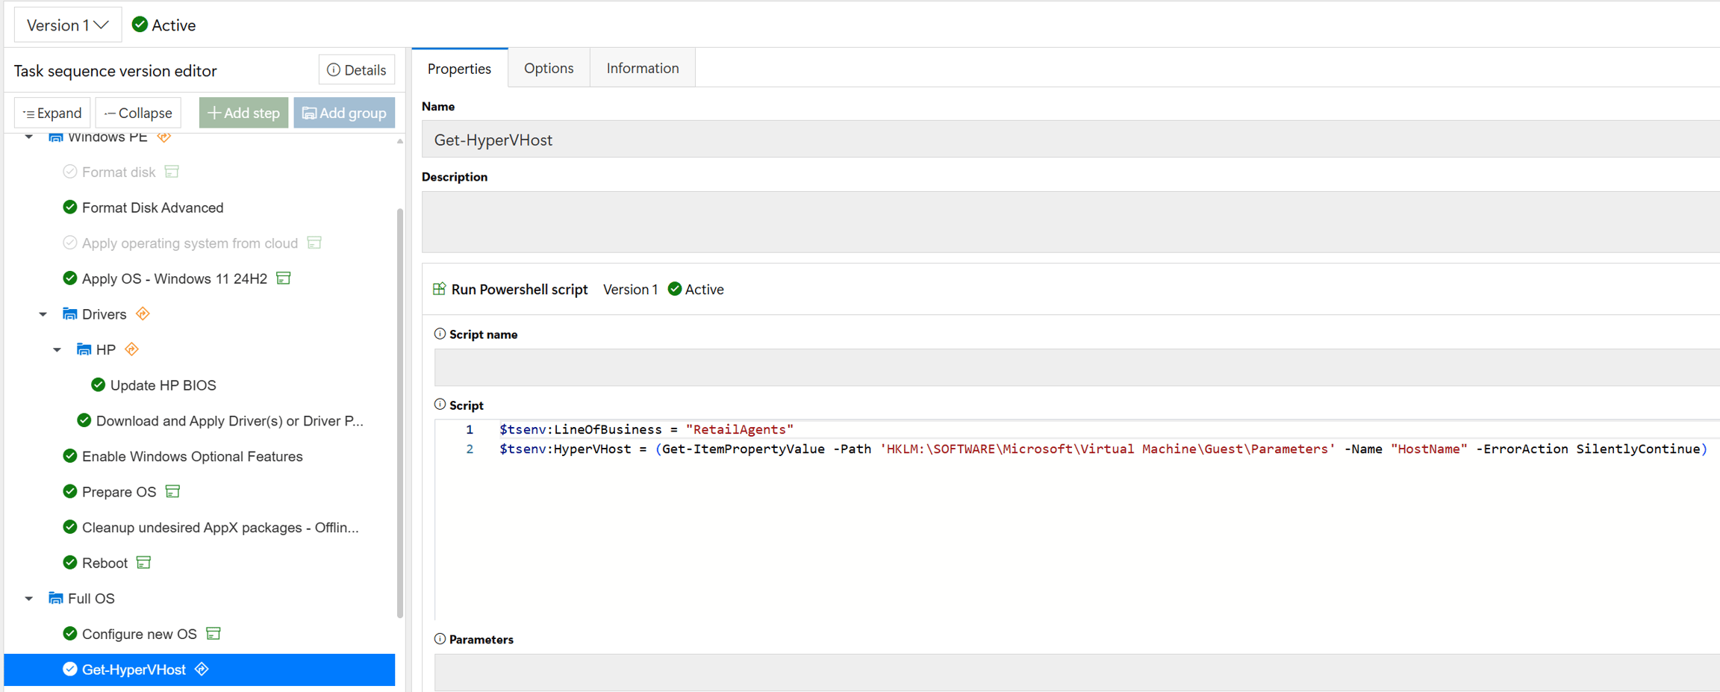
Task: Click the template icon beside Apply operating system from cloud
Action: point(314,243)
